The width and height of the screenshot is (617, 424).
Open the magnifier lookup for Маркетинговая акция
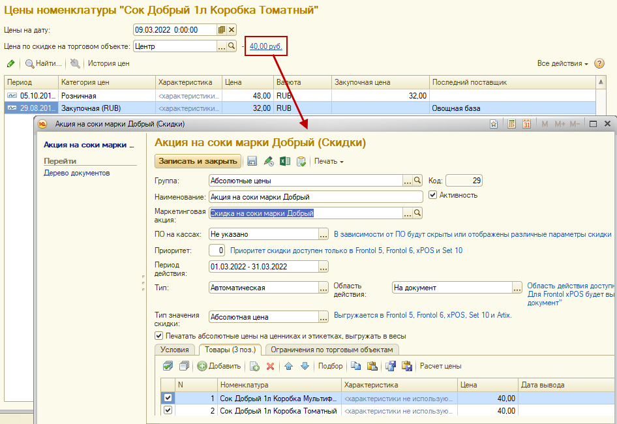pos(417,213)
